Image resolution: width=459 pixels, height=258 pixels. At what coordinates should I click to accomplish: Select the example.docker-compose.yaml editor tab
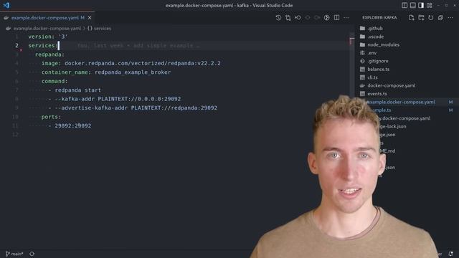pyautogui.click(x=47, y=18)
